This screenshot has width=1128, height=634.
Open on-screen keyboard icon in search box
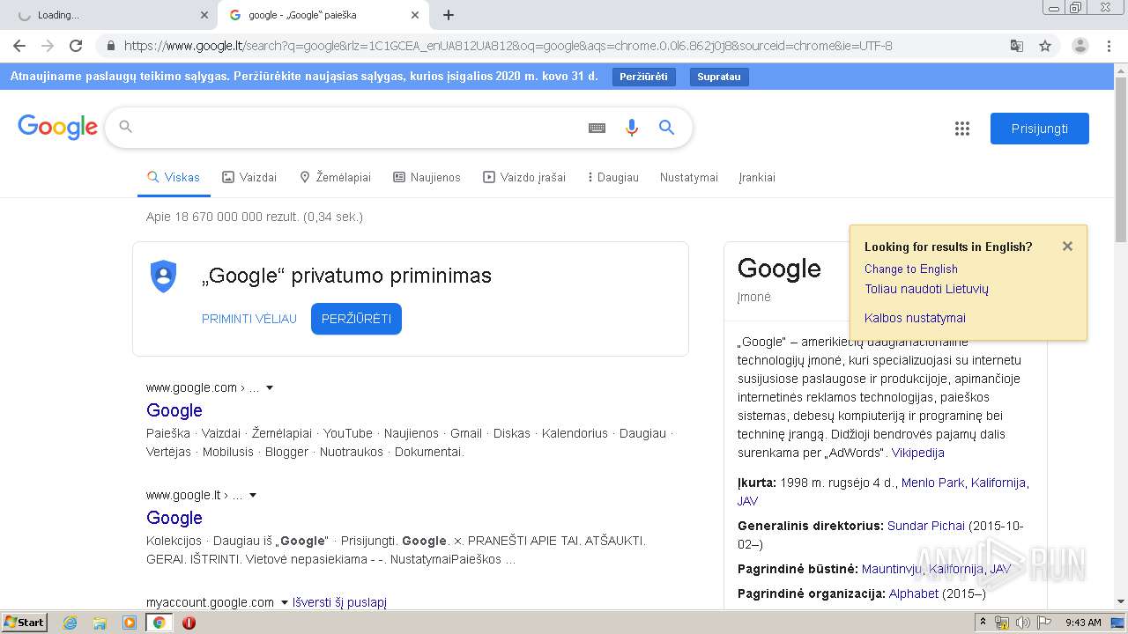pyautogui.click(x=597, y=128)
